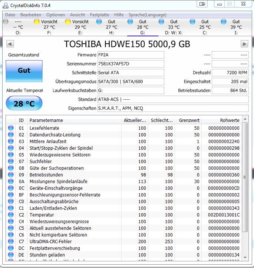The image size is (254, 268).
Task: Click status icon of Lesefehlerrate row
Action: [x=11, y=128]
